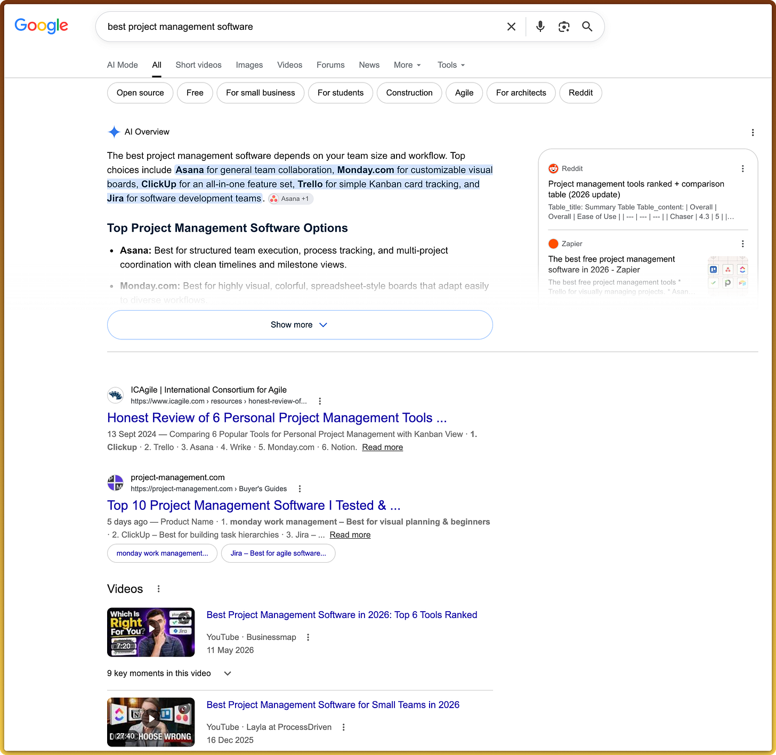Open project-management.com result options menu
Image resolution: width=776 pixels, height=755 pixels.
(x=300, y=489)
